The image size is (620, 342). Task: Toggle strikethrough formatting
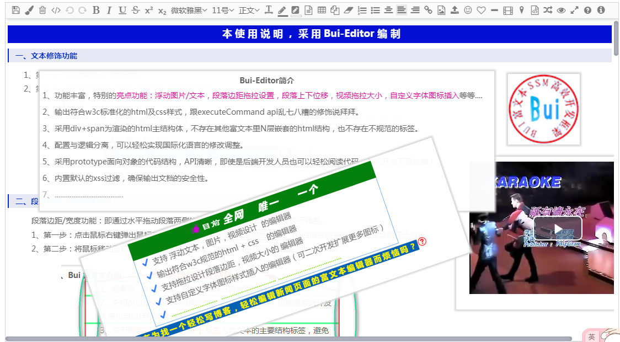[136, 10]
